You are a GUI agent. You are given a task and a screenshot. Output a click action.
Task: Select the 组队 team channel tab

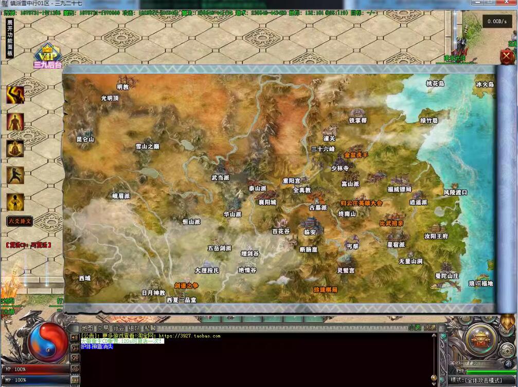[134, 328]
